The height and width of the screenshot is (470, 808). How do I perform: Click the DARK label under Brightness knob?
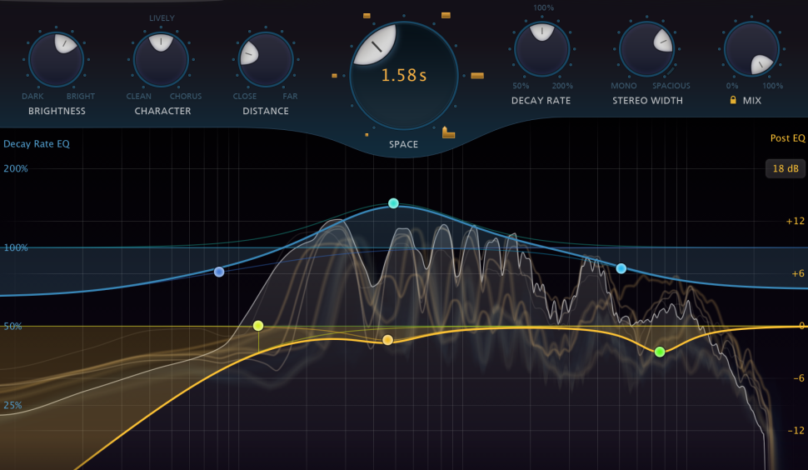click(32, 97)
